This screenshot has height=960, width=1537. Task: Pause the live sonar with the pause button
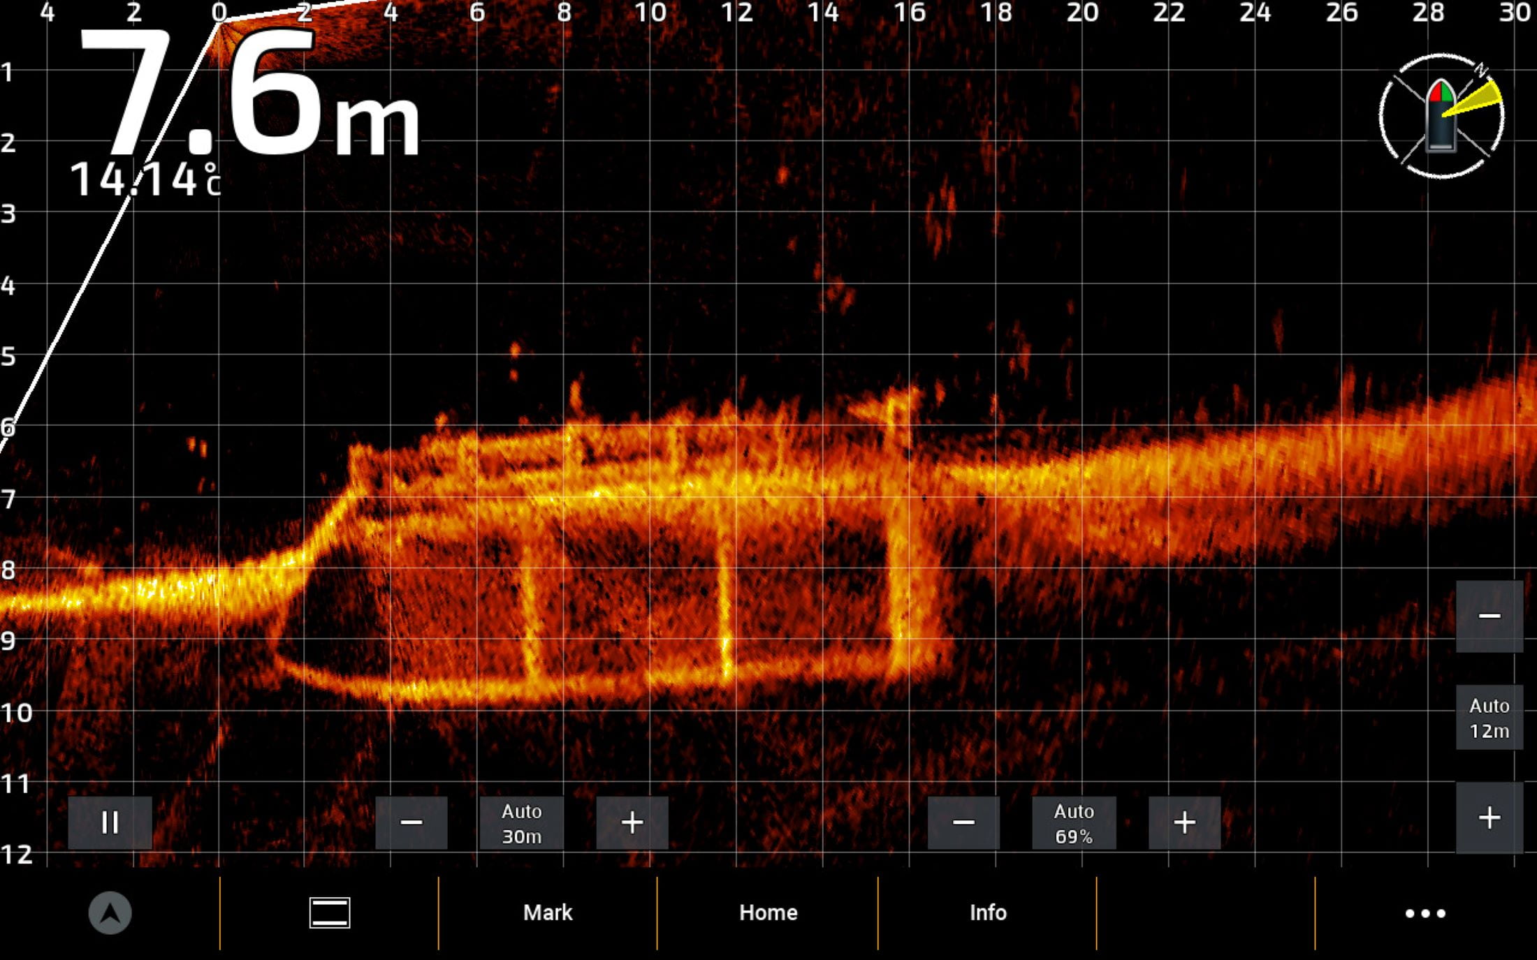110,822
